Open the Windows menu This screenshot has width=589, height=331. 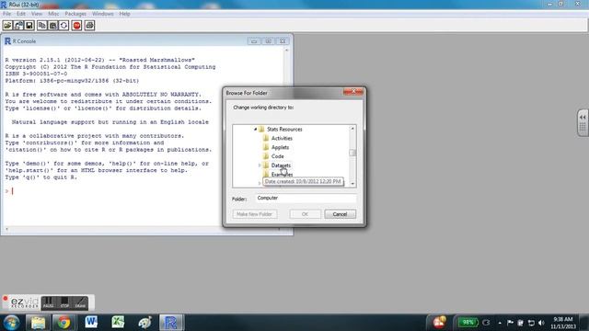(102, 14)
